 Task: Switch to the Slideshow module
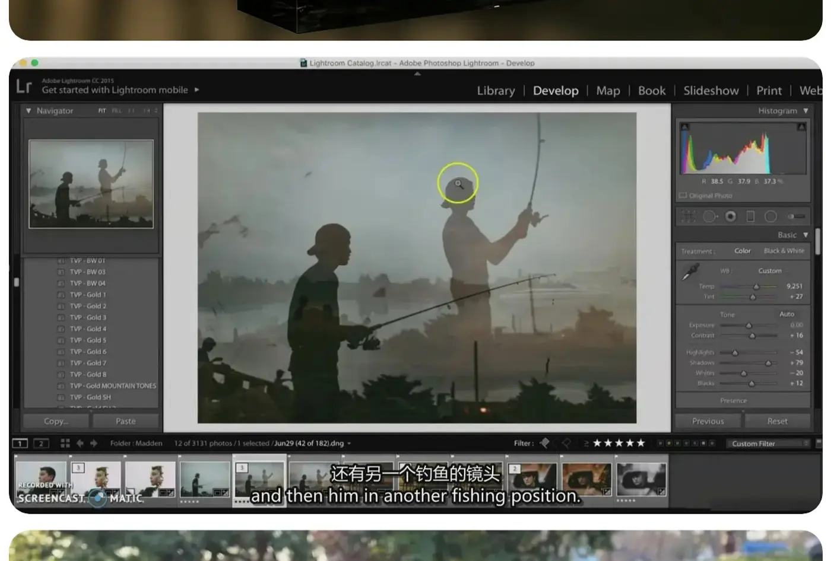tap(711, 91)
